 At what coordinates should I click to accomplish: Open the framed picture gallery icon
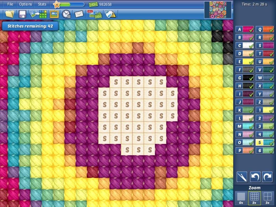pos(54,14)
